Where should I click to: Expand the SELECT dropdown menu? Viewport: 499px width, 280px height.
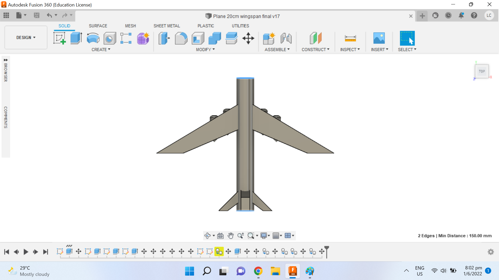pos(415,50)
